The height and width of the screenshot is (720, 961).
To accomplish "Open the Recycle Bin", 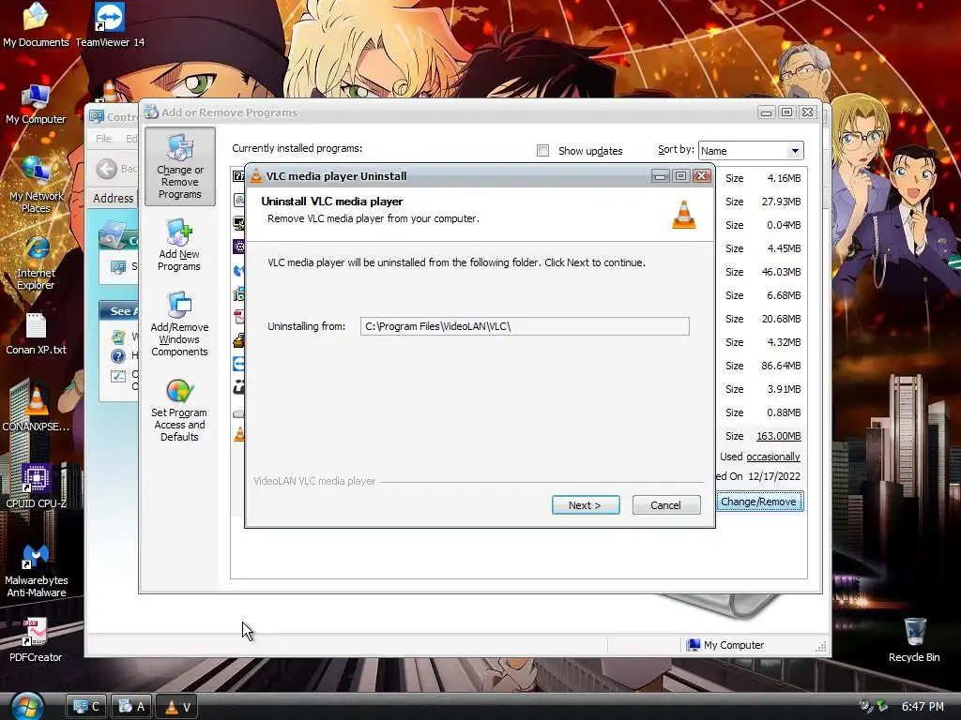I will tap(914, 639).
